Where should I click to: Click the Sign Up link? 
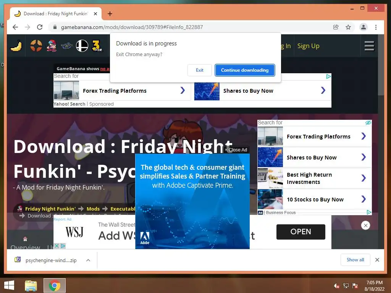pos(308,46)
